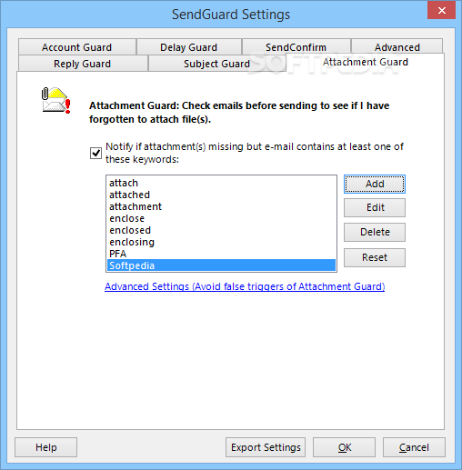Screen dimensions: 462x470
Task: Click Export Settings
Action: (266, 447)
